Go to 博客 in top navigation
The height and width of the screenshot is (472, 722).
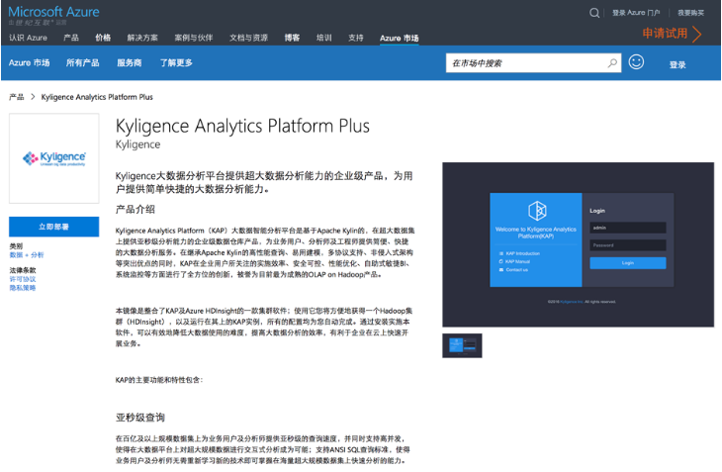(292, 38)
